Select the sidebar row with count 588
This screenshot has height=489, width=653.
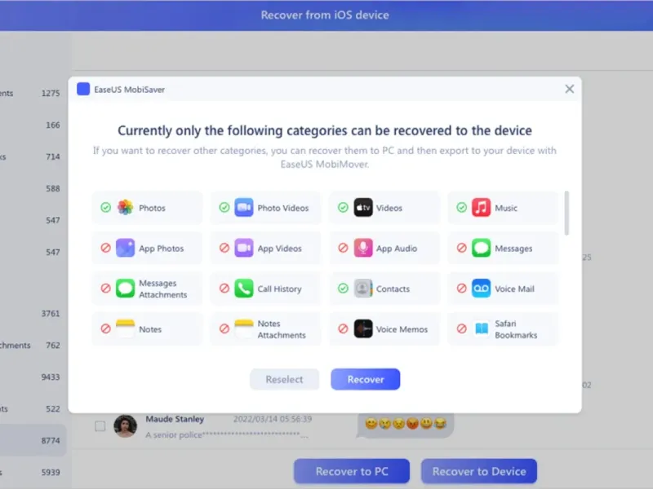click(33, 188)
